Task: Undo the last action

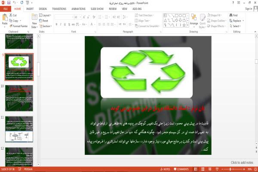Action: tap(15, 3)
